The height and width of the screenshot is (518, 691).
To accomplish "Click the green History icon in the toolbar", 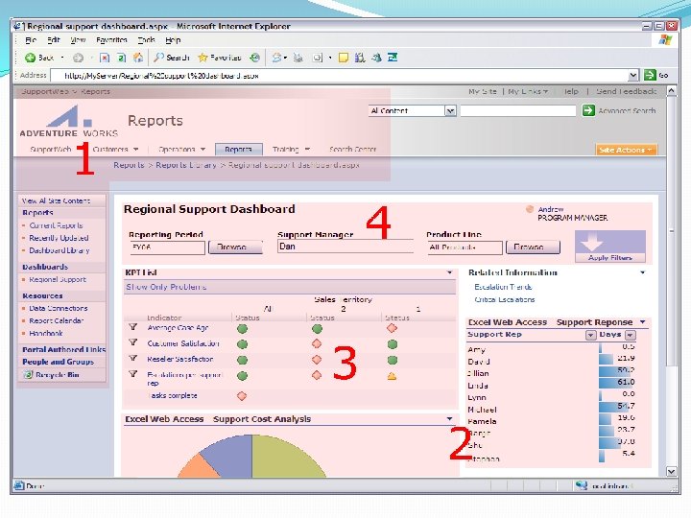I will click(x=254, y=58).
